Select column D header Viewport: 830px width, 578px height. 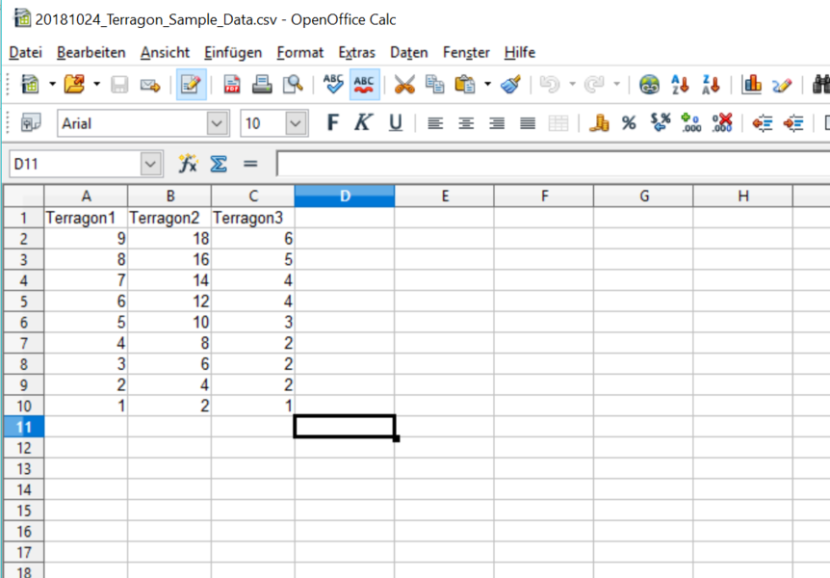point(344,197)
